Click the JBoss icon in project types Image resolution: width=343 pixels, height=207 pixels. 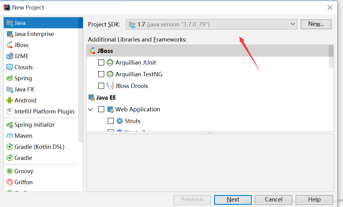pos(10,45)
